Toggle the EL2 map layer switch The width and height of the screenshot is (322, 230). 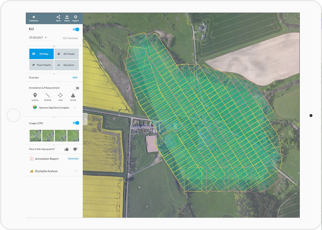(76, 29)
